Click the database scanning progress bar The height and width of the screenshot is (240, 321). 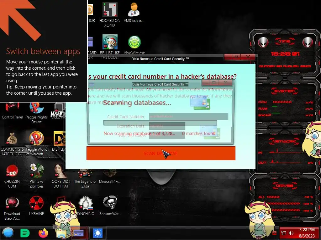[x=160, y=122]
